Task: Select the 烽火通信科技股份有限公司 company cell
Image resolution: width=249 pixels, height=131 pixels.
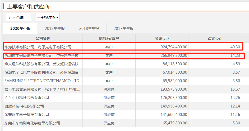Action: point(43,64)
